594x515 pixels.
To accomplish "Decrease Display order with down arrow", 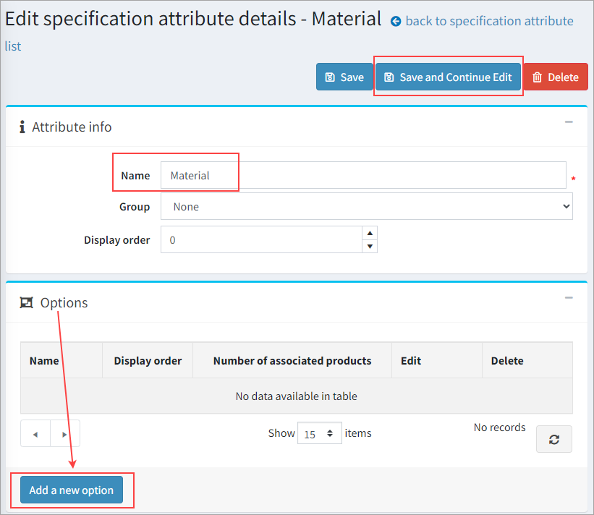I will click(x=370, y=247).
